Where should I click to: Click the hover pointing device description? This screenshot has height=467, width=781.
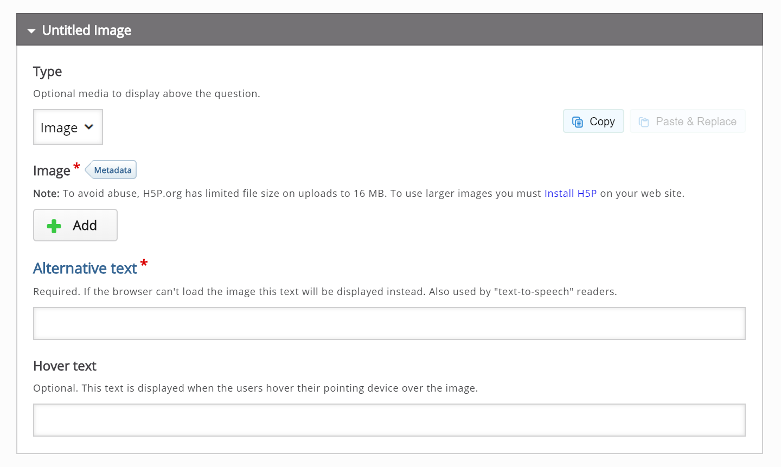(x=255, y=388)
